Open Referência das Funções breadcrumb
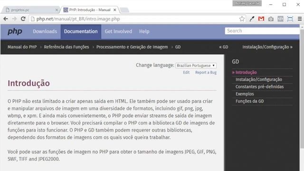This screenshot has width=304, height=171. pyautogui.click(x=66, y=47)
